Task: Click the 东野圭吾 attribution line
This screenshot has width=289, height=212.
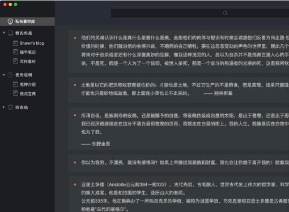Action: point(96,144)
